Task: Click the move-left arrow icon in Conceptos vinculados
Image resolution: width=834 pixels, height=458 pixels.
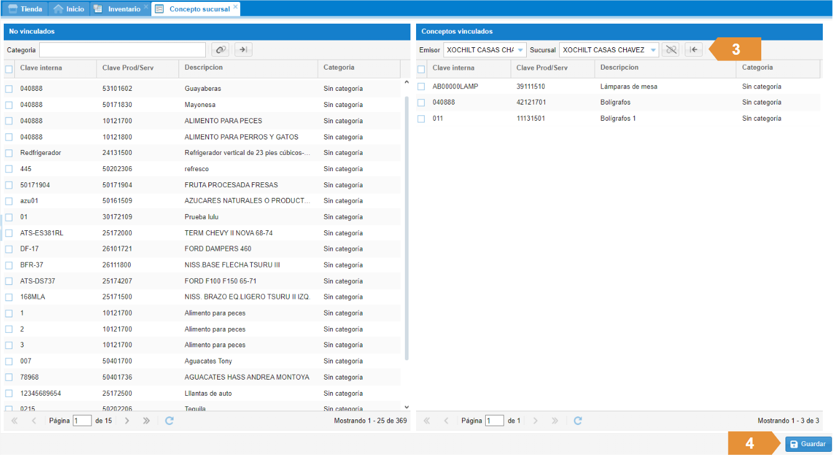Action: pos(693,50)
